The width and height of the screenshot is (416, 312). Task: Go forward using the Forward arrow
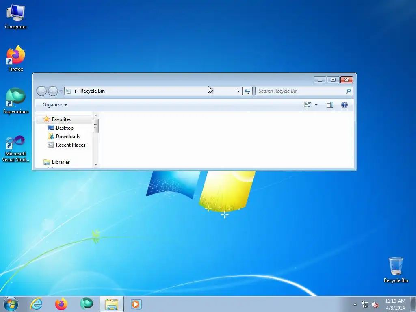tap(53, 91)
